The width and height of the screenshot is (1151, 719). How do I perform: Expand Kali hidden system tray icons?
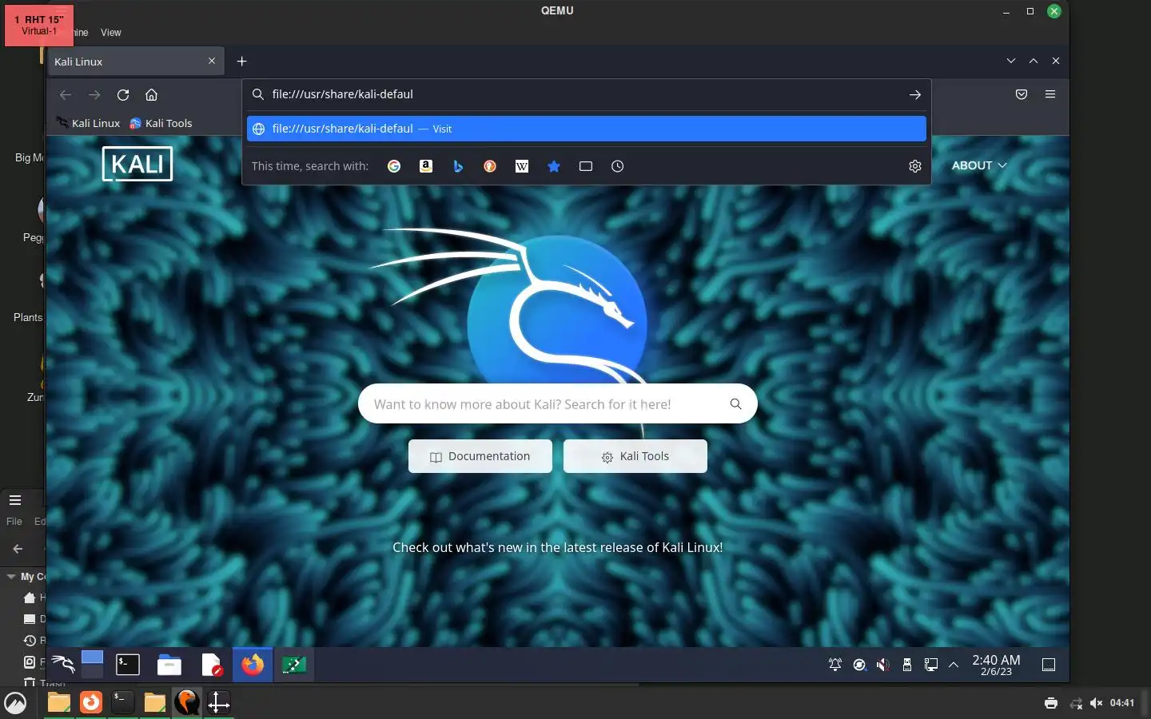(x=954, y=665)
